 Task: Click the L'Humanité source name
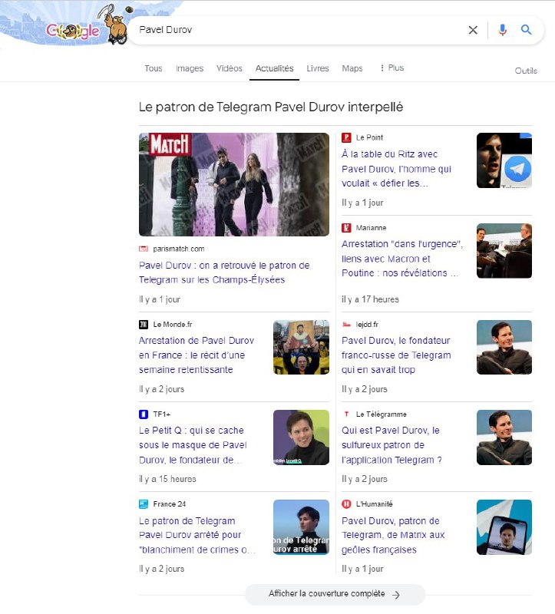point(374,504)
